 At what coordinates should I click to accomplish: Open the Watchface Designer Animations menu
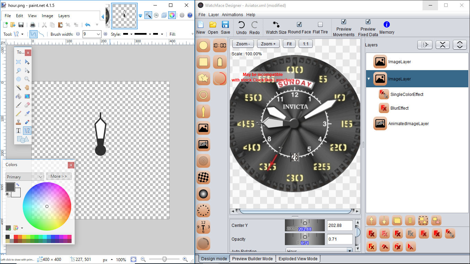pos(232,15)
